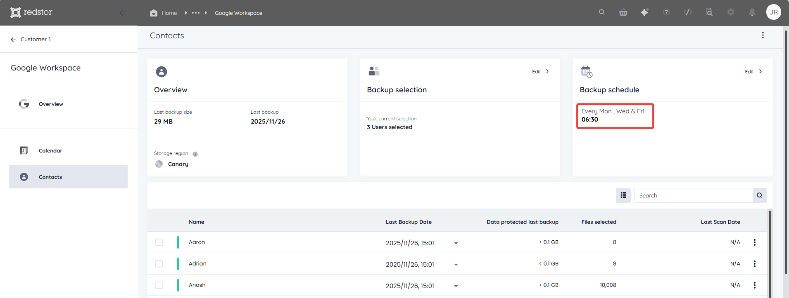The width and height of the screenshot is (789, 298).
Task: Sort by Last Scan Date column header
Action: click(x=720, y=222)
